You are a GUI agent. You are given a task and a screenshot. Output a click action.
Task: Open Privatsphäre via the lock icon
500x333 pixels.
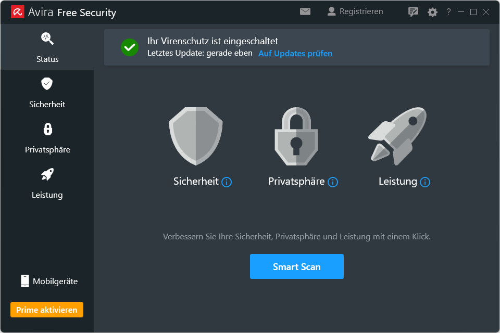tap(47, 129)
